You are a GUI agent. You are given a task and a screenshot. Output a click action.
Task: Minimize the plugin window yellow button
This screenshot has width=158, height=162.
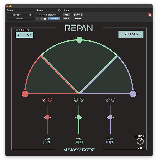click(x=11, y=6)
